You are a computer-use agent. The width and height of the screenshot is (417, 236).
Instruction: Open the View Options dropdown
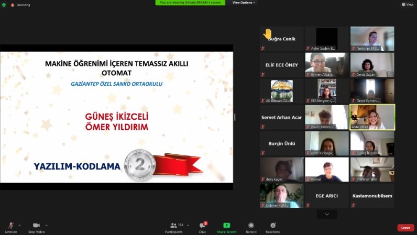point(244,3)
